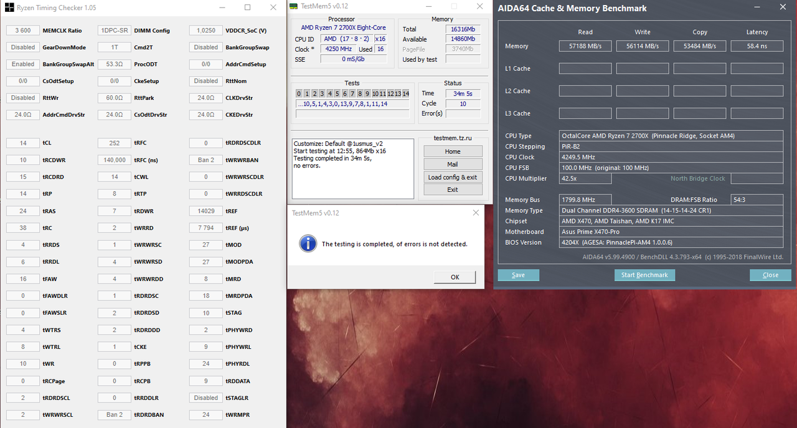Image resolution: width=797 pixels, height=428 pixels.
Task: Click the Memory Bus 1799.8 MHz field
Action: click(585, 200)
